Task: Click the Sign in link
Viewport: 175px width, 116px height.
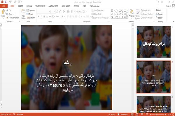Action: coord(169,6)
